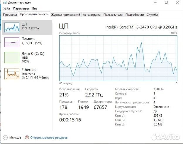This screenshot has width=183, height=144.
Task: Click the descriptors count 67657
Action: [100, 107]
